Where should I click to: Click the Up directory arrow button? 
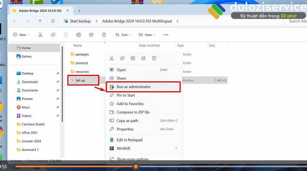click(40, 21)
